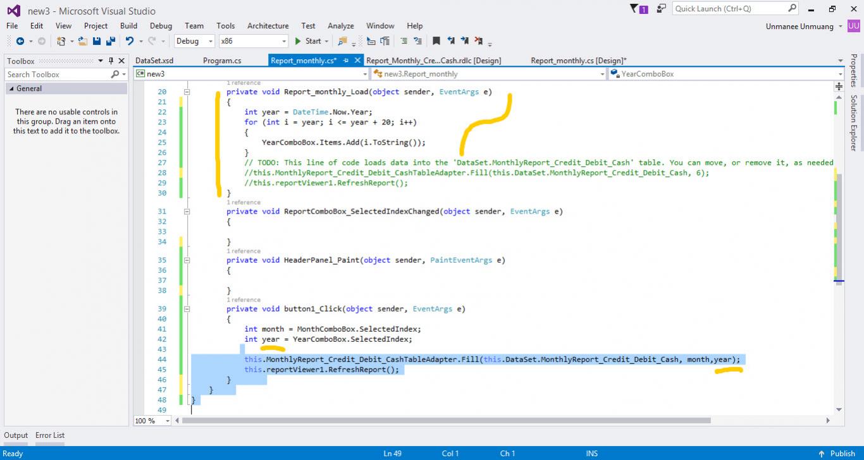Go to the previous bookmark icon
Image resolution: width=864 pixels, height=460 pixels.
click(451, 41)
